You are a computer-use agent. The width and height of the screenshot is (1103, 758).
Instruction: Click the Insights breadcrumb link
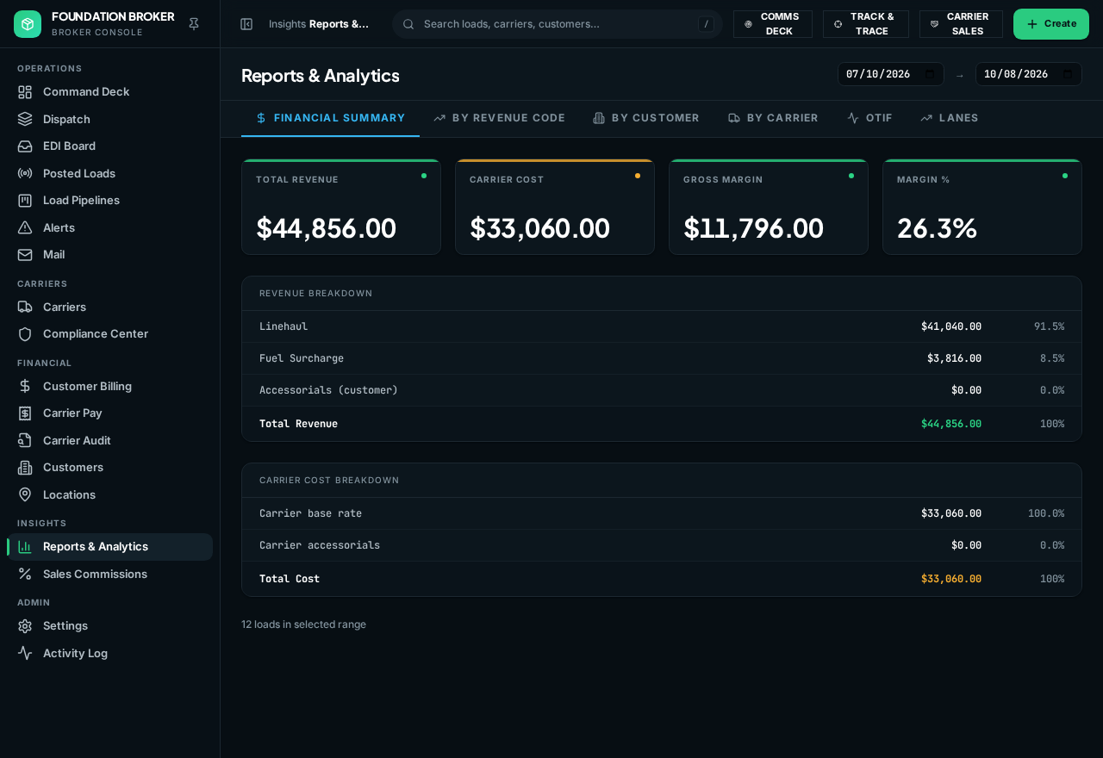[x=287, y=24]
